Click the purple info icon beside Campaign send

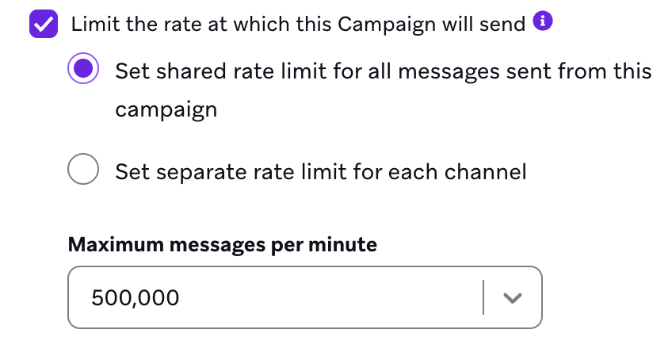(543, 21)
